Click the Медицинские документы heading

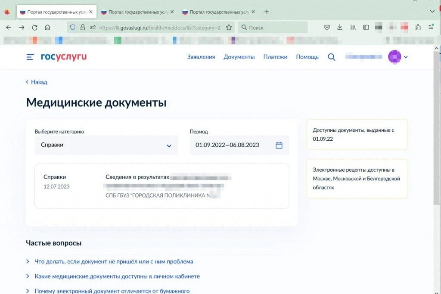coord(96,102)
